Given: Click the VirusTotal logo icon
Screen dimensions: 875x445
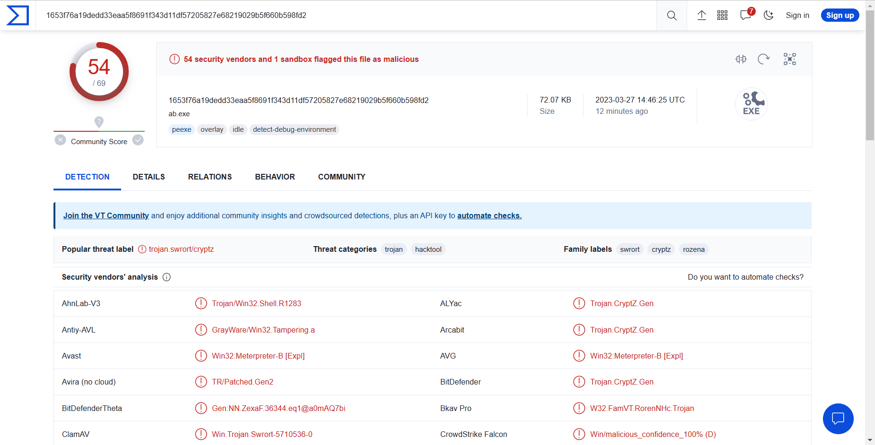Looking at the screenshot, I should (18, 15).
